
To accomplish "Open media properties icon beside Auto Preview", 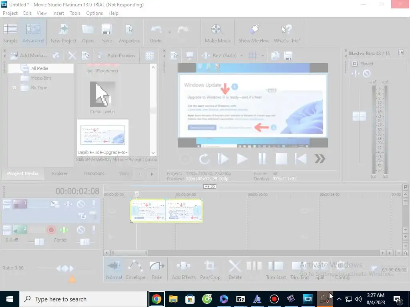I will click(86, 55).
